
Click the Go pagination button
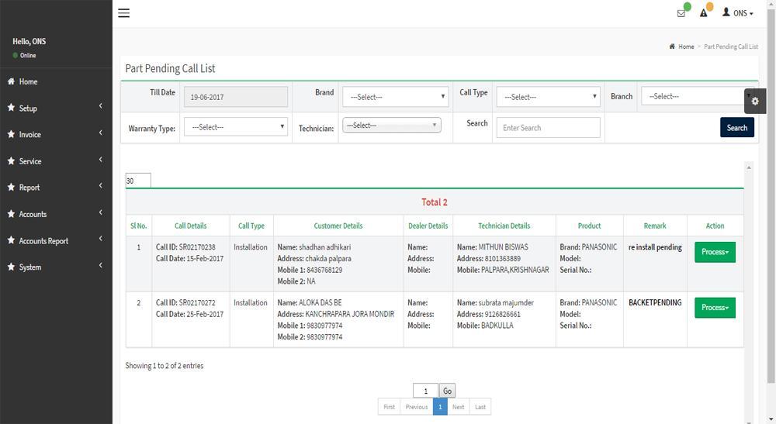447,391
